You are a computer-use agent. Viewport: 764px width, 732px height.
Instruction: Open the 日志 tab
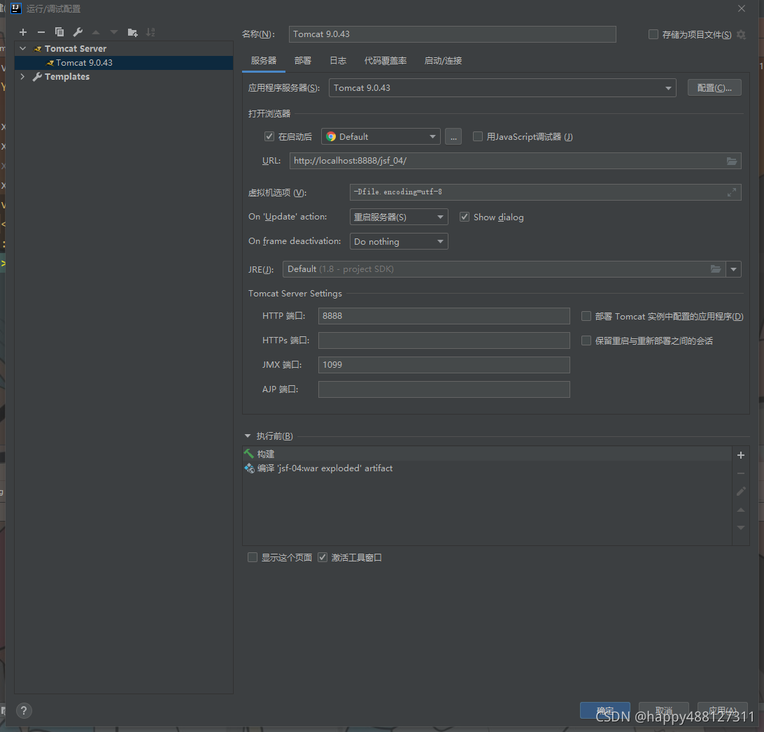point(338,61)
